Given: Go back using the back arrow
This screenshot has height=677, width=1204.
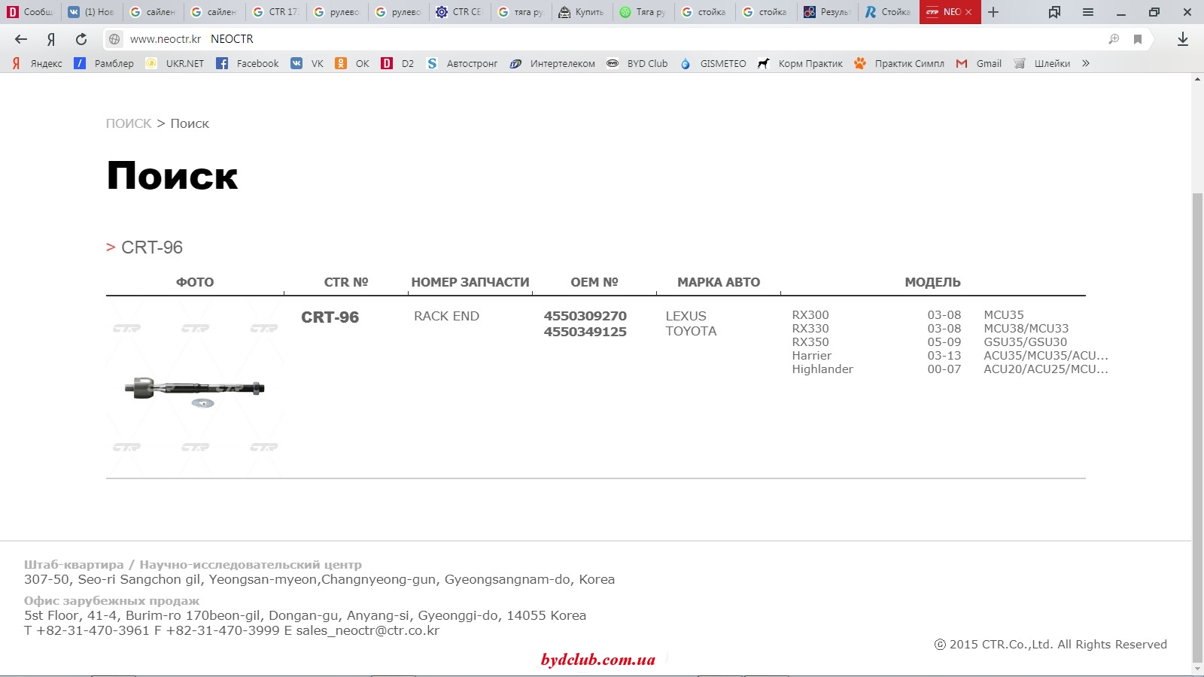Looking at the screenshot, I should coord(21,39).
